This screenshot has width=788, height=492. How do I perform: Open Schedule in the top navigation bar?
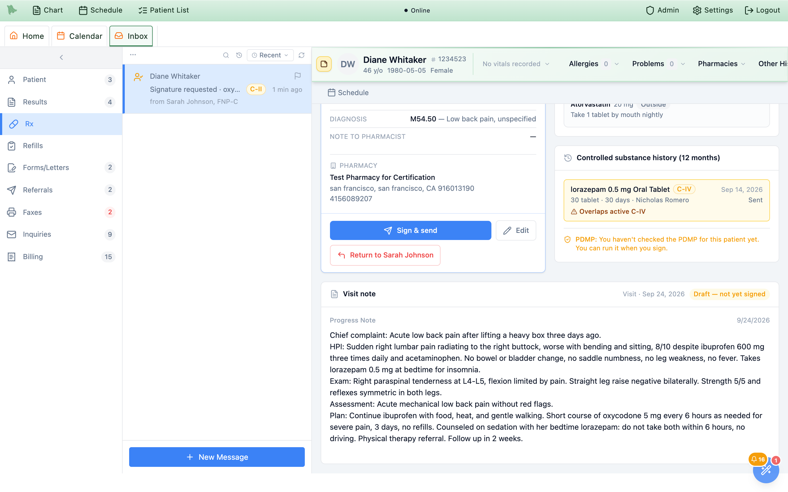[x=101, y=10]
